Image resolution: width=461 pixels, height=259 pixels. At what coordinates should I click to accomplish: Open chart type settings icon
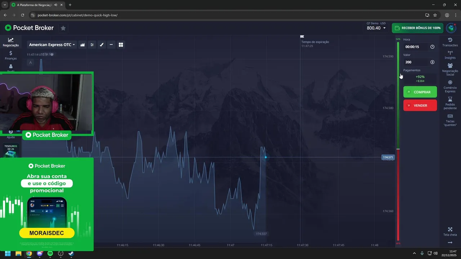[82, 45]
